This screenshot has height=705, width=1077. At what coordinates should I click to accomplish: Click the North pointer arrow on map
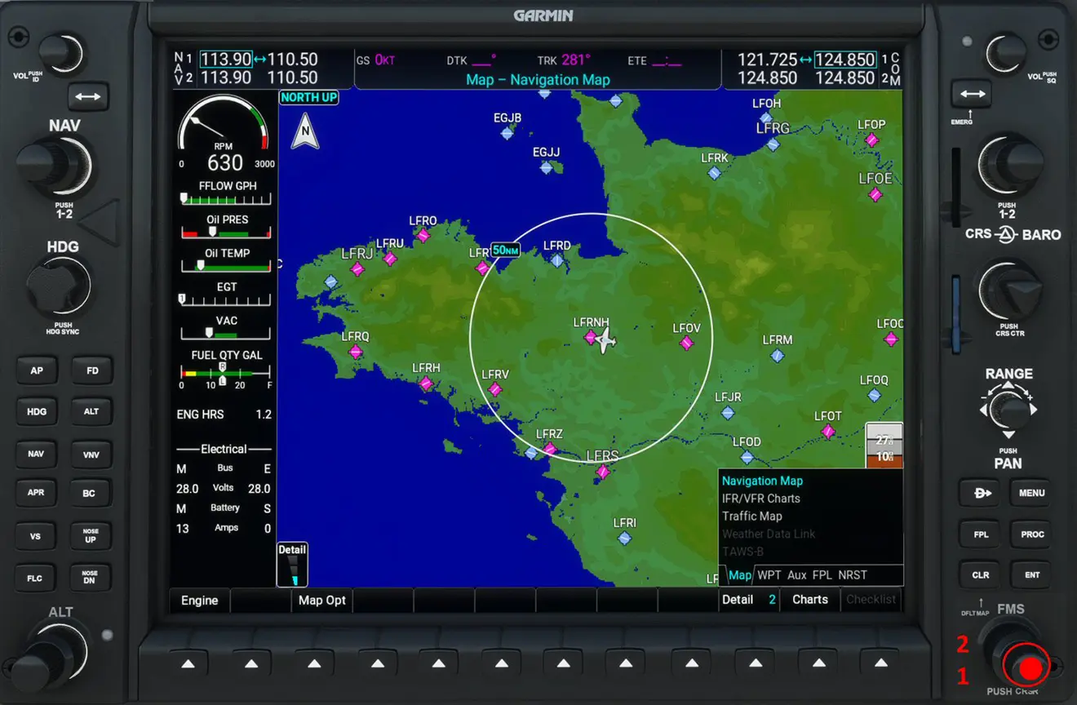[x=305, y=131]
